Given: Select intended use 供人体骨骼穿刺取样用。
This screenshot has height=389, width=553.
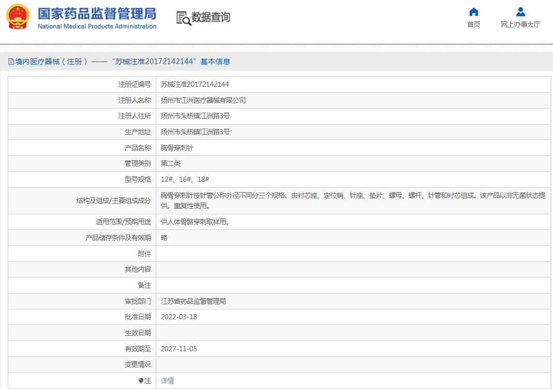Looking at the screenshot, I should pos(195,222).
